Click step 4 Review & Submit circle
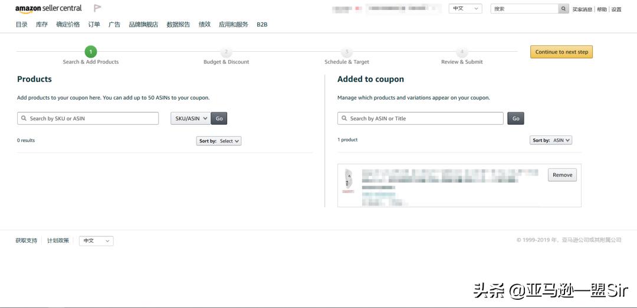The image size is (637, 308). [x=462, y=52]
